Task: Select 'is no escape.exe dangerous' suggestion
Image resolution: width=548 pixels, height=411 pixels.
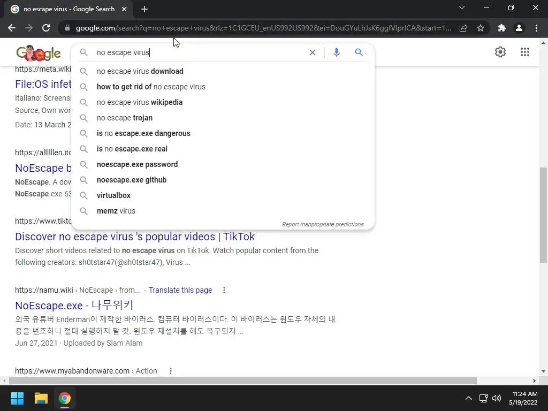Action: [x=223, y=133]
